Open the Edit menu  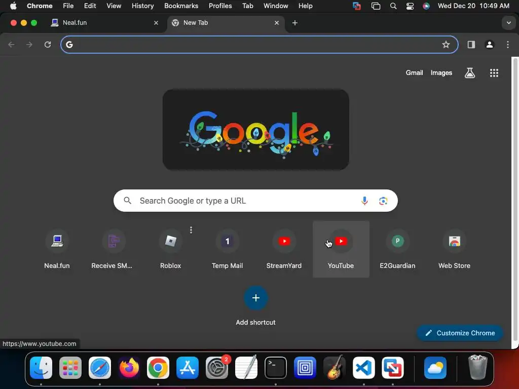pyautogui.click(x=90, y=6)
